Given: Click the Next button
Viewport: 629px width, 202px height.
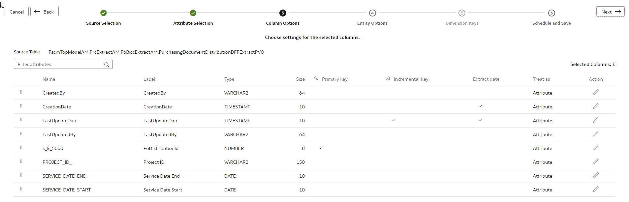Looking at the screenshot, I should click(610, 12).
